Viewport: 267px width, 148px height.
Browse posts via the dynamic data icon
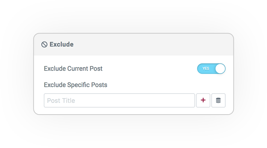218,100
